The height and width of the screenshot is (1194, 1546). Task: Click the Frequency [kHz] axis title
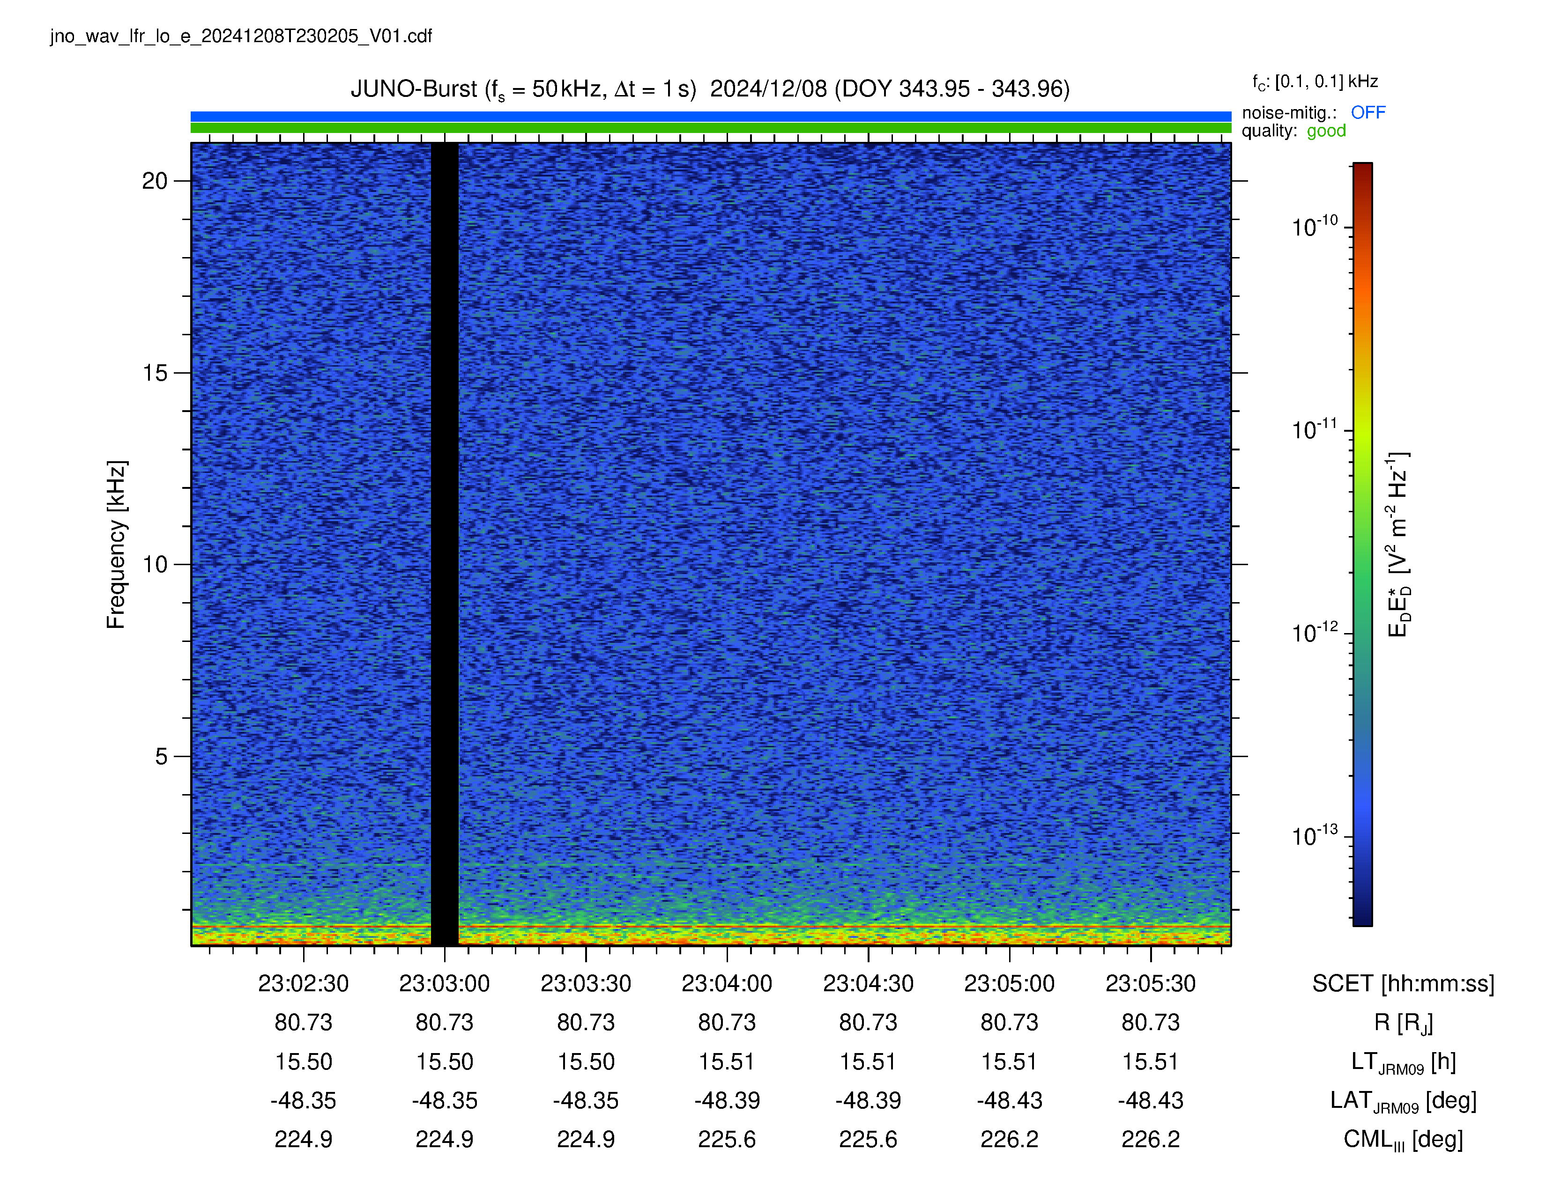point(116,545)
